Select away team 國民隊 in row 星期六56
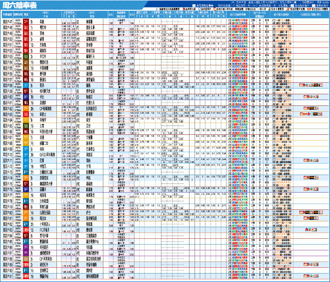Viewport: 330px width, 282px height. 89,74
